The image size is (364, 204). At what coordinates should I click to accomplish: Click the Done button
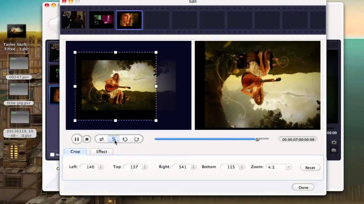303,187
